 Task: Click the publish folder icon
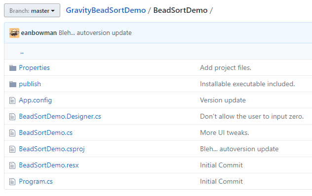coord(13,84)
